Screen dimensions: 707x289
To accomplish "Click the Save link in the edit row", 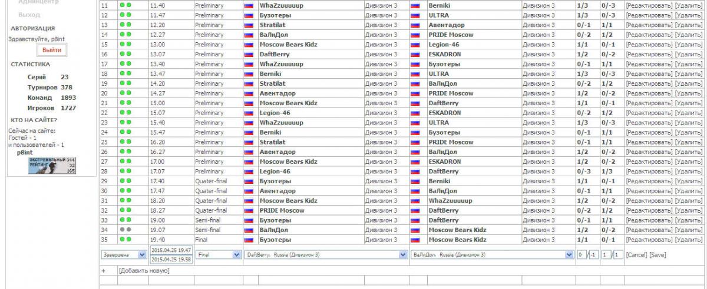I will click(658, 255).
